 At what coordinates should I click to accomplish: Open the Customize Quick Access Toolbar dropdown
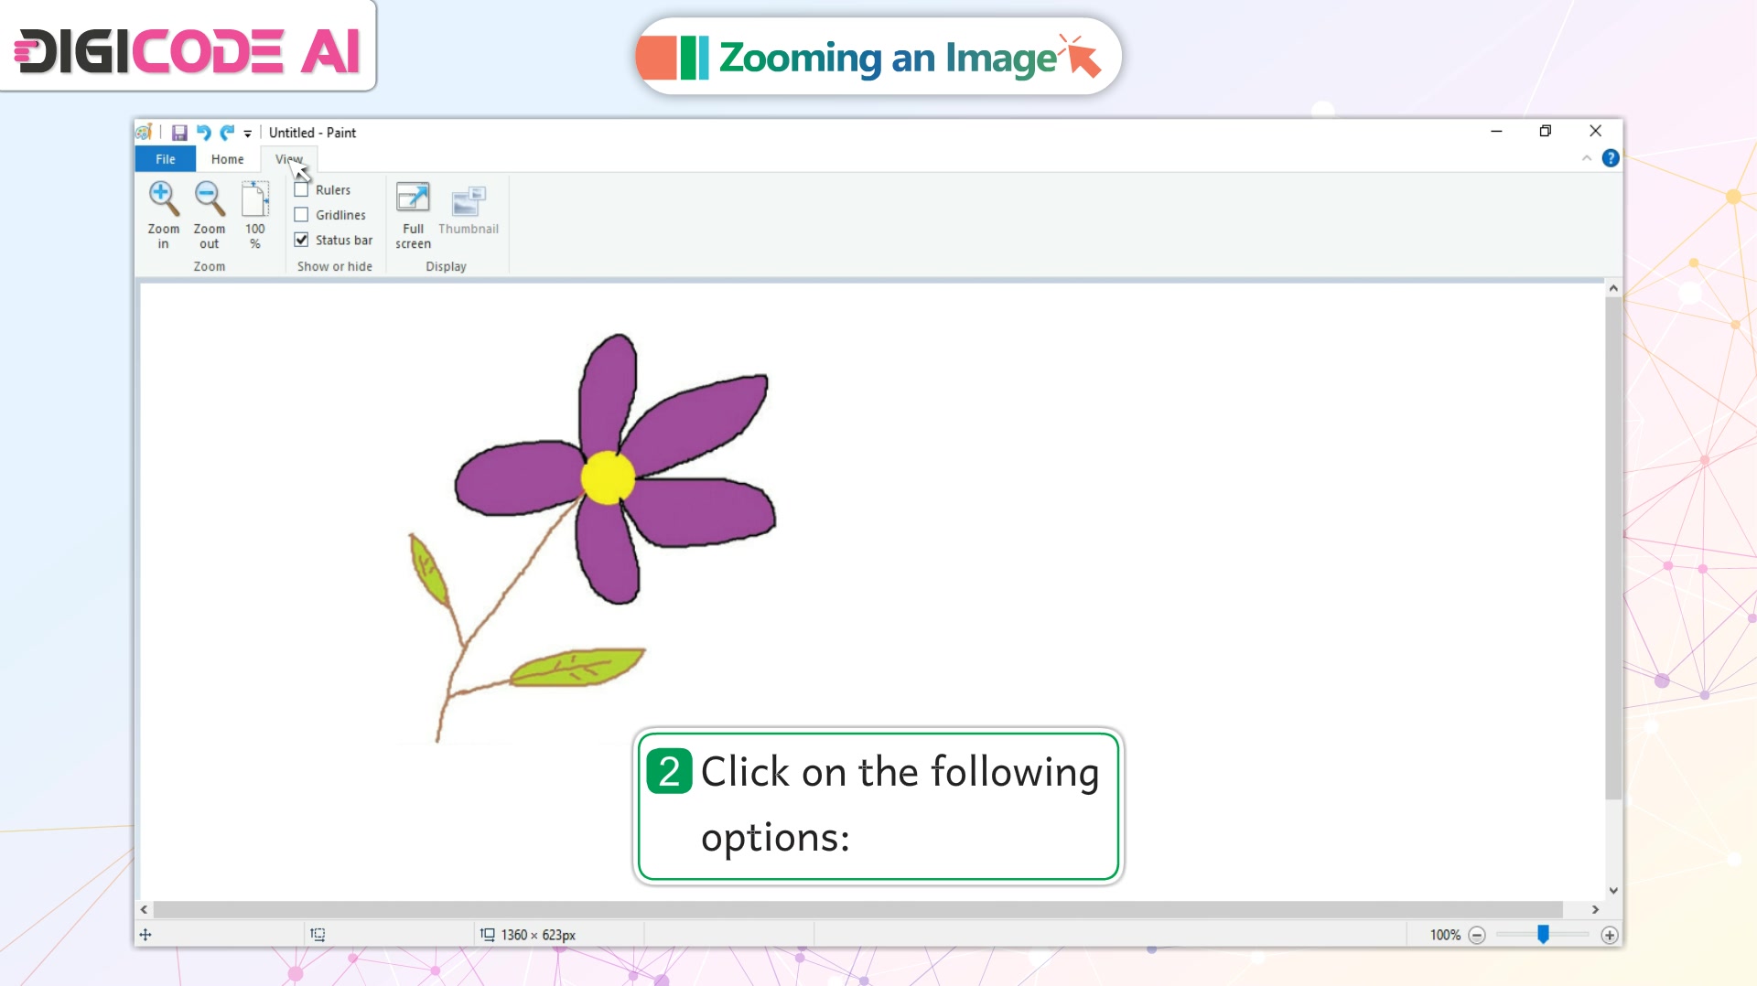click(x=248, y=134)
